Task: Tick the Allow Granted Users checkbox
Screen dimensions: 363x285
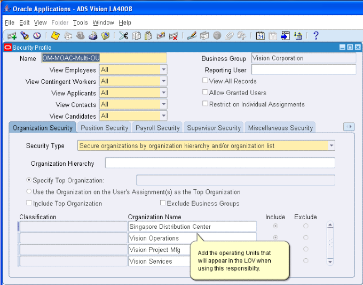Action: [x=205, y=92]
